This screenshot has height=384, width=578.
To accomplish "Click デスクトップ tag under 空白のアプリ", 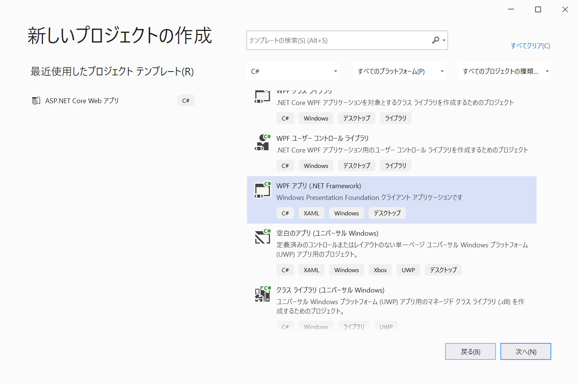I will point(443,270).
